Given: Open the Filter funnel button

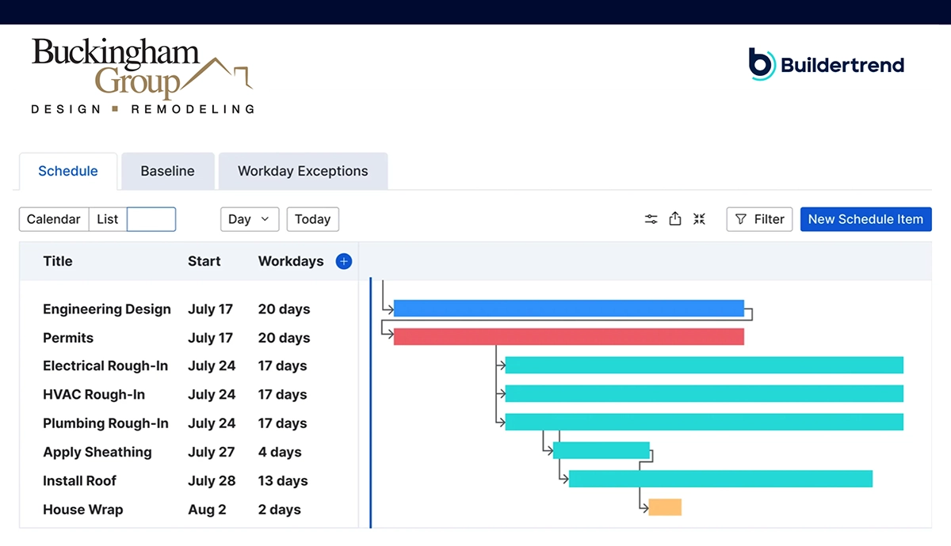Looking at the screenshot, I should (760, 219).
